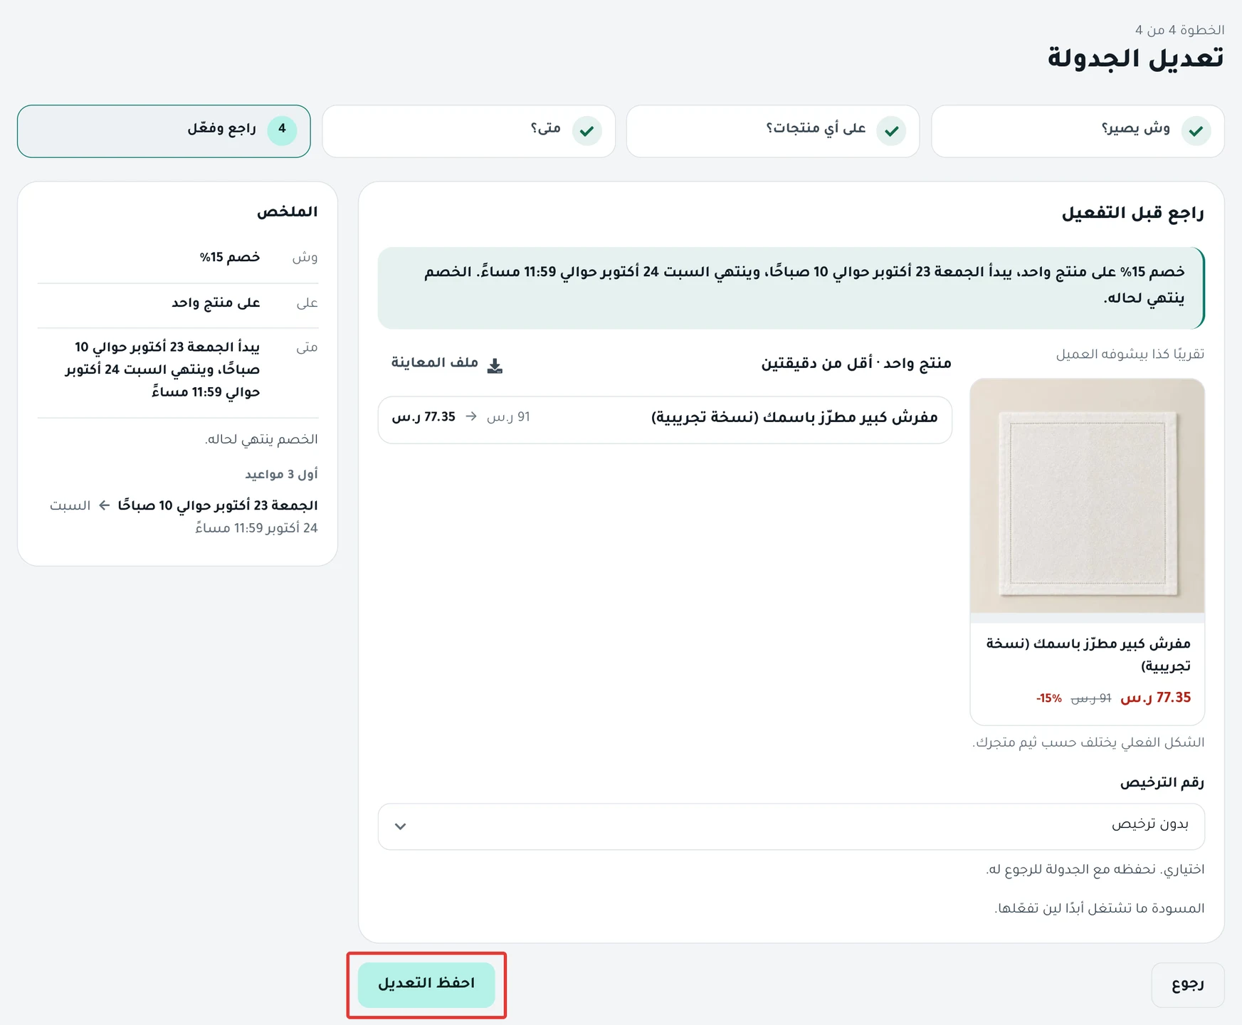
Task: Click the red 77.35 ر.س price in preview card
Action: click(1155, 698)
